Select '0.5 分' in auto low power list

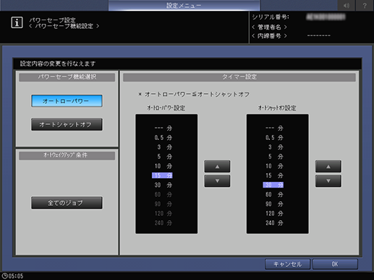point(163,138)
